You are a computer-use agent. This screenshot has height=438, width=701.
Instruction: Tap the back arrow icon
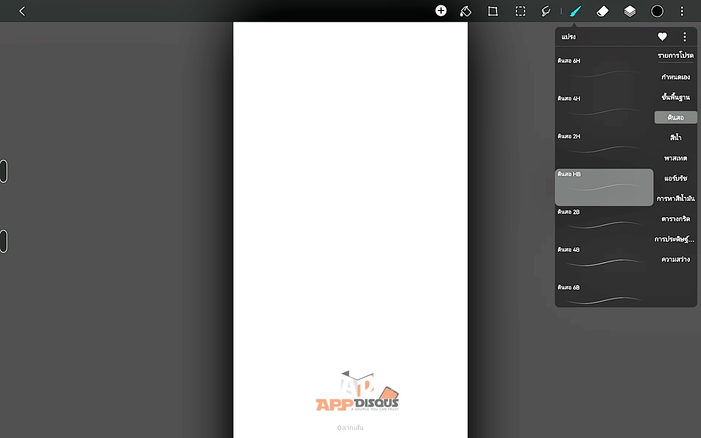coord(22,11)
